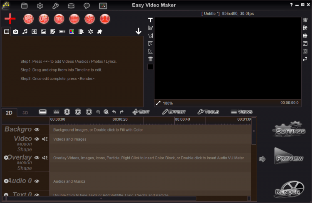Open the project folder icon
This screenshot has width=312, height=203.
coord(24,5)
